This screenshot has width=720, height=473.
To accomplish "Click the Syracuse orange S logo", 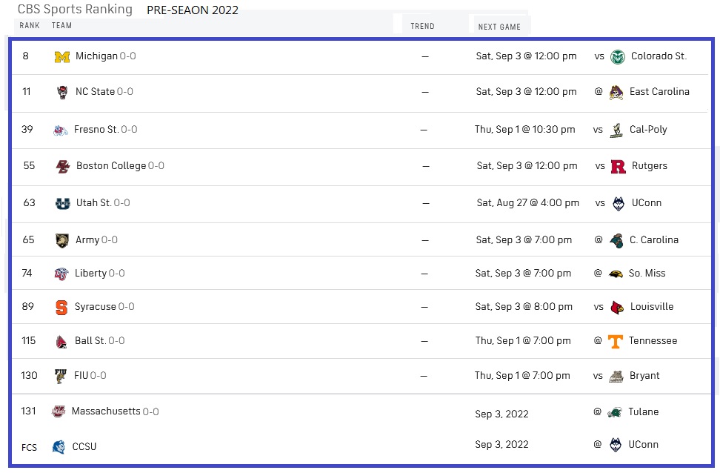I will (61, 307).
